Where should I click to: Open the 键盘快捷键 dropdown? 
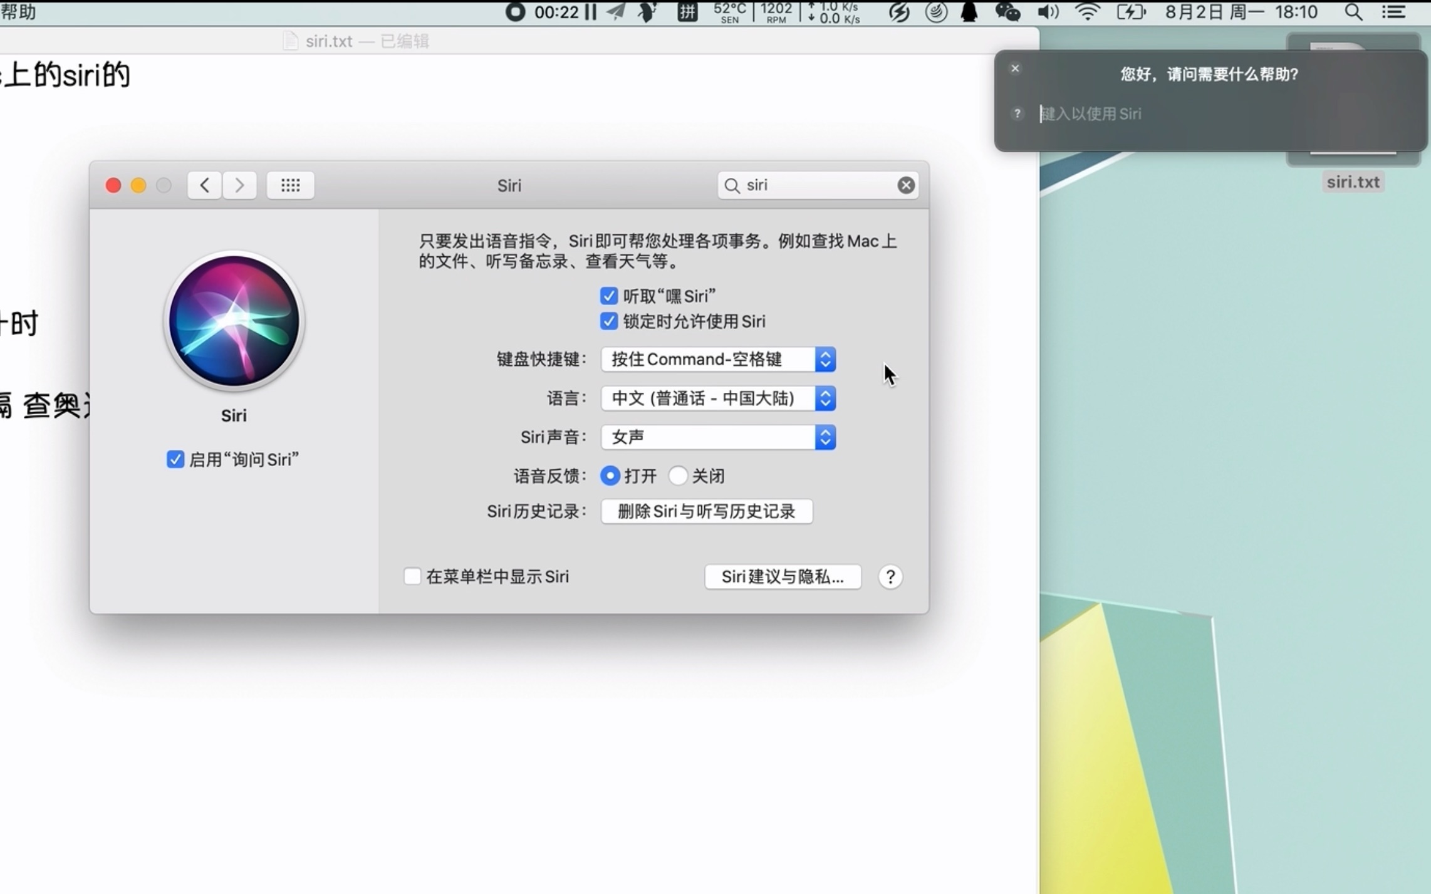click(718, 359)
